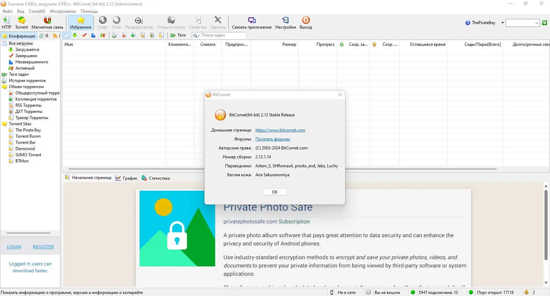Viewport: 550px width, 296px height.
Task: Click the bell notification icon in status bar
Action: tap(526, 292)
